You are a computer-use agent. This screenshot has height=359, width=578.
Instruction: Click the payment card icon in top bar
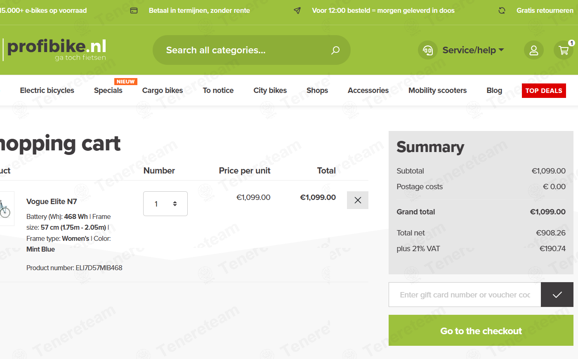[x=134, y=10]
